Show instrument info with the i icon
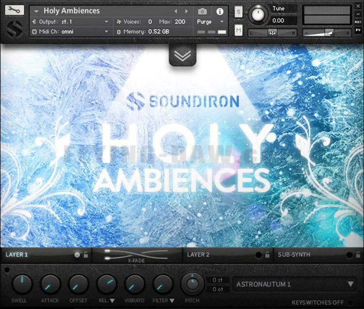 point(219,11)
